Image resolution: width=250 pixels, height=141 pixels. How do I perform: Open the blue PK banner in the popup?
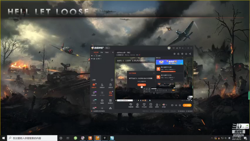click(x=169, y=62)
